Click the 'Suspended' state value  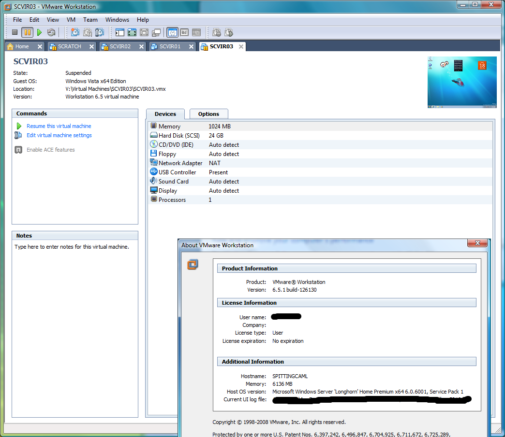(x=78, y=73)
